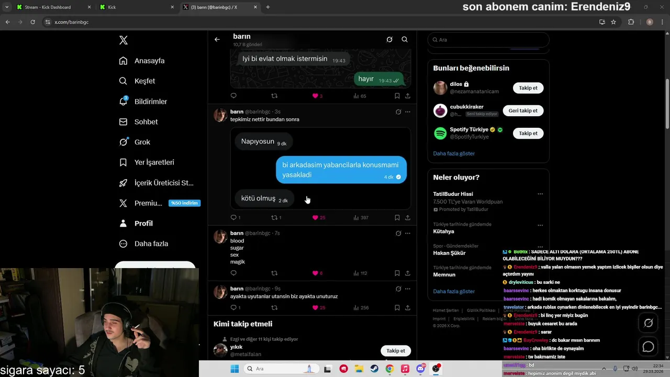Bookmark the 'ayakta uyutanlar' post
This screenshot has height=377, width=670.
[397, 307]
